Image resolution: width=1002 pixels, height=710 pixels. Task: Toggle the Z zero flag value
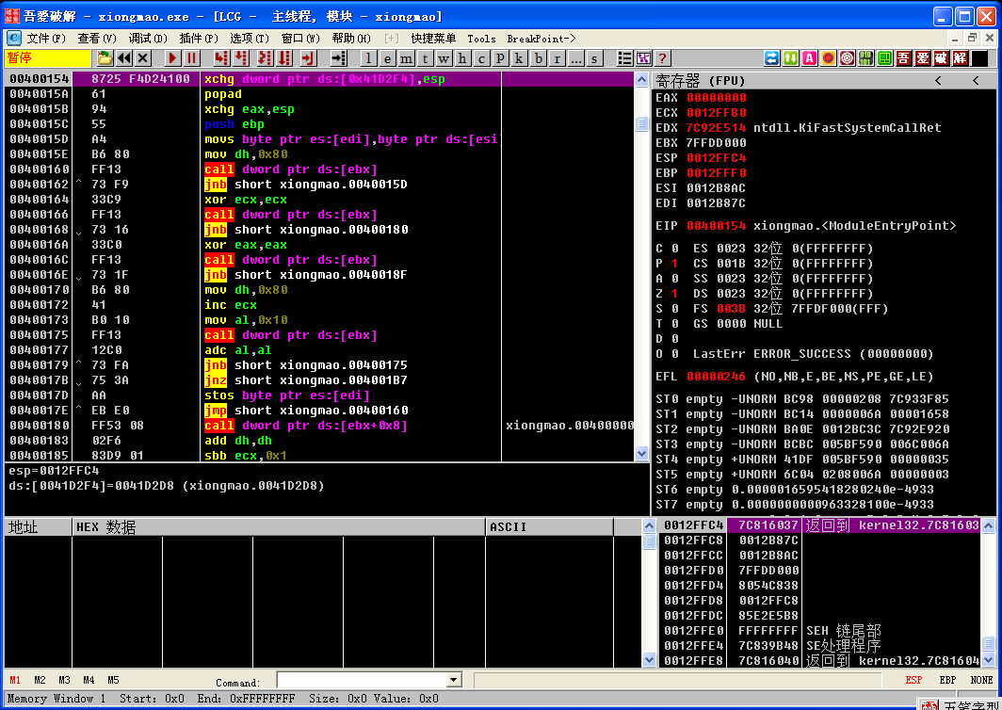(675, 294)
